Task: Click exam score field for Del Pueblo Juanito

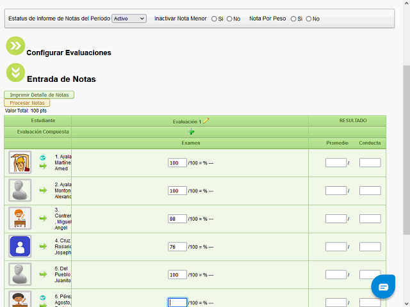Action: (177, 274)
